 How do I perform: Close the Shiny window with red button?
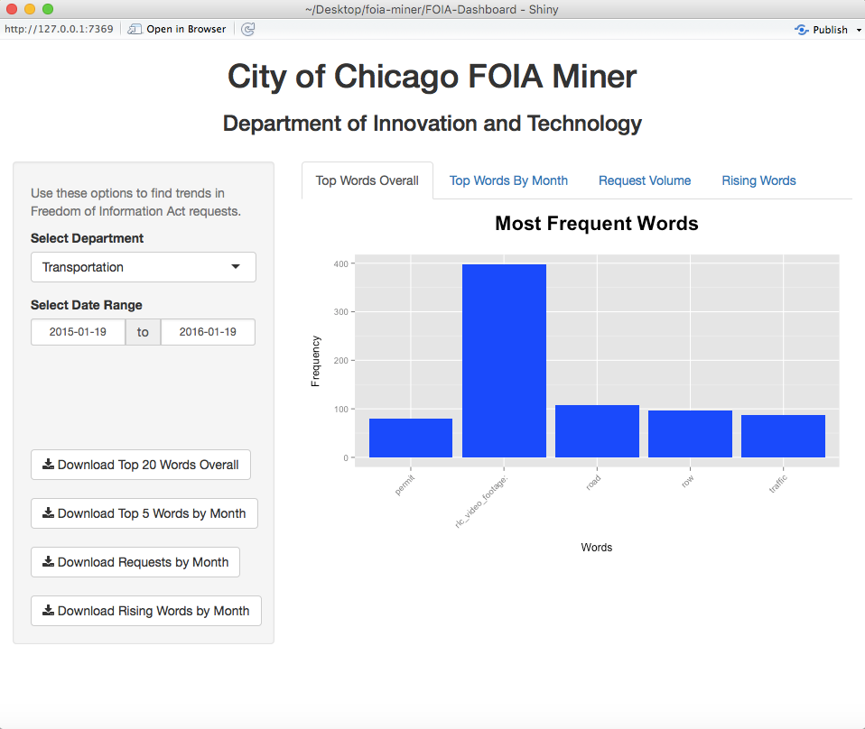pyautogui.click(x=12, y=9)
